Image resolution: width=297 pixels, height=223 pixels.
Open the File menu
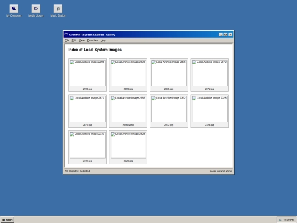[x=67, y=40]
